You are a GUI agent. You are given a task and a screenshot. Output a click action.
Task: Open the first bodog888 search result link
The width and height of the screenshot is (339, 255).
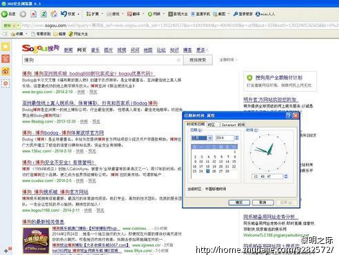coord(88,74)
